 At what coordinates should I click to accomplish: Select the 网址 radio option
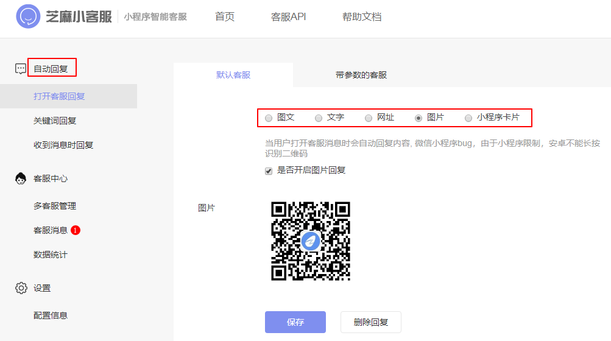tap(368, 118)
